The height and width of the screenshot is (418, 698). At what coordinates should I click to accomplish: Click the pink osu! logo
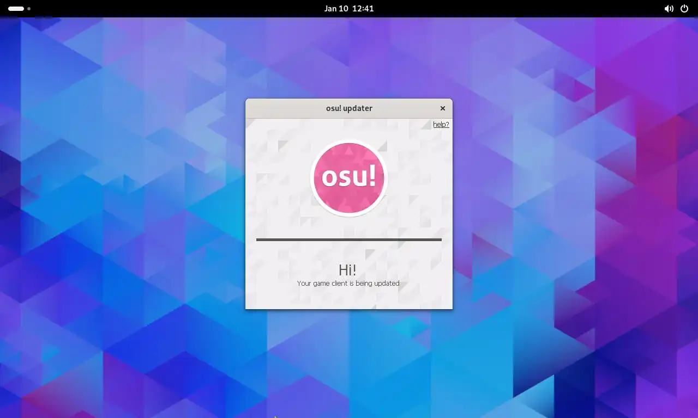pos(349,178)
